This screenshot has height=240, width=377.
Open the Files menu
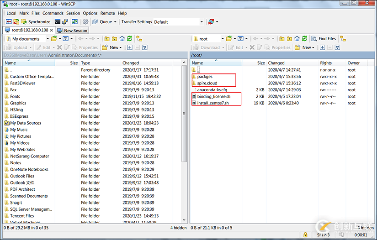35,13
